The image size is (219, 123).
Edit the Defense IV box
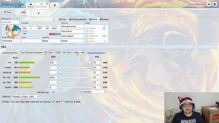tap(97, 72)
